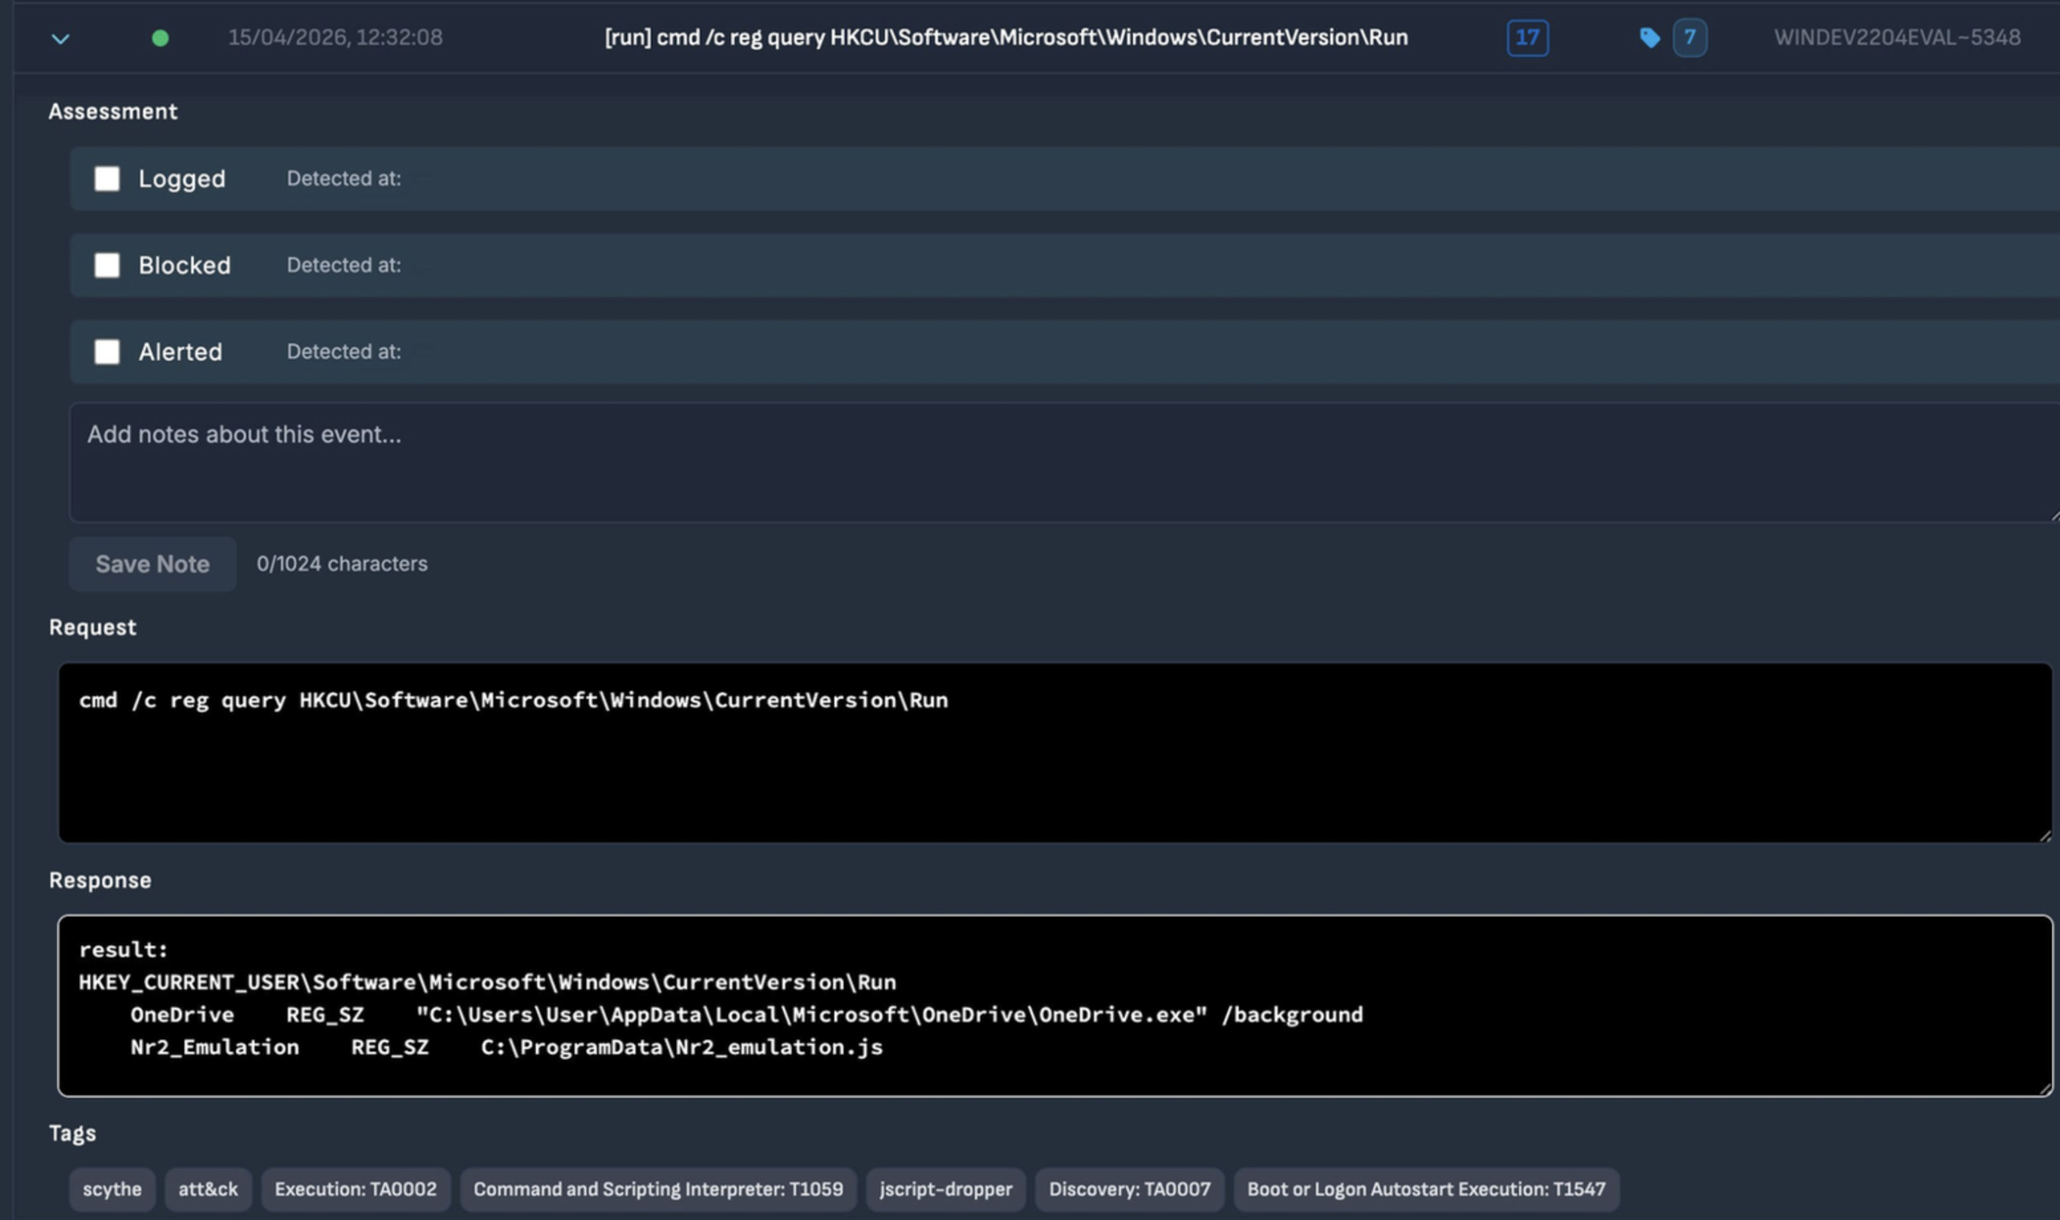Click the notes text area

(1061, 462)
